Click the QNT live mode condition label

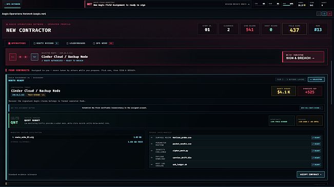coord(14,123)
